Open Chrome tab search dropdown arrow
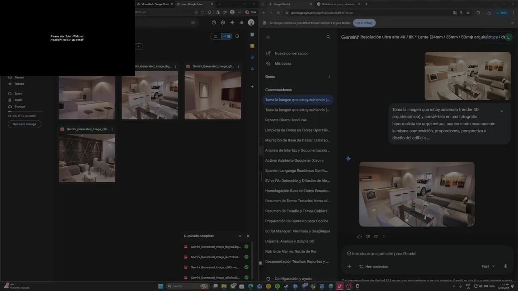This screenshot has width=518, height=291. click(x=263, y=4)
